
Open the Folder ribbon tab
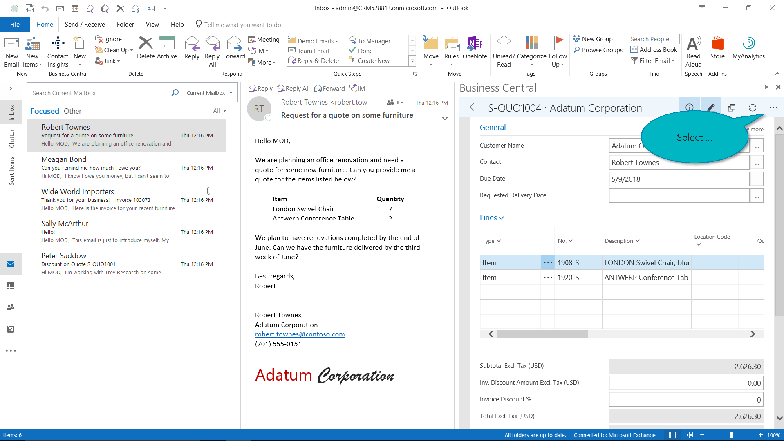click(125, 25)
